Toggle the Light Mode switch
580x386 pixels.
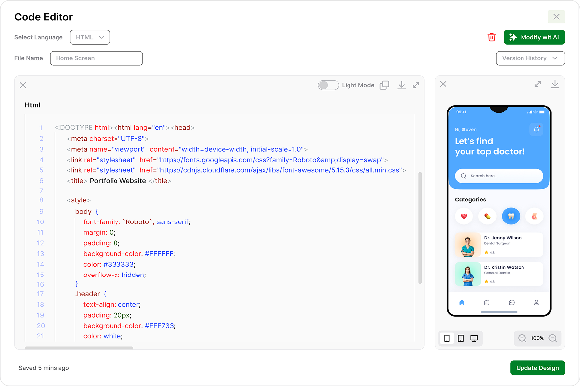(328, 85)
